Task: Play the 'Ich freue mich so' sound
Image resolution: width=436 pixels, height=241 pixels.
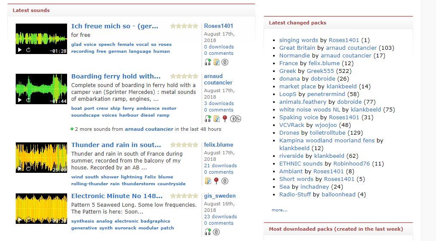Action: [19, 50]
